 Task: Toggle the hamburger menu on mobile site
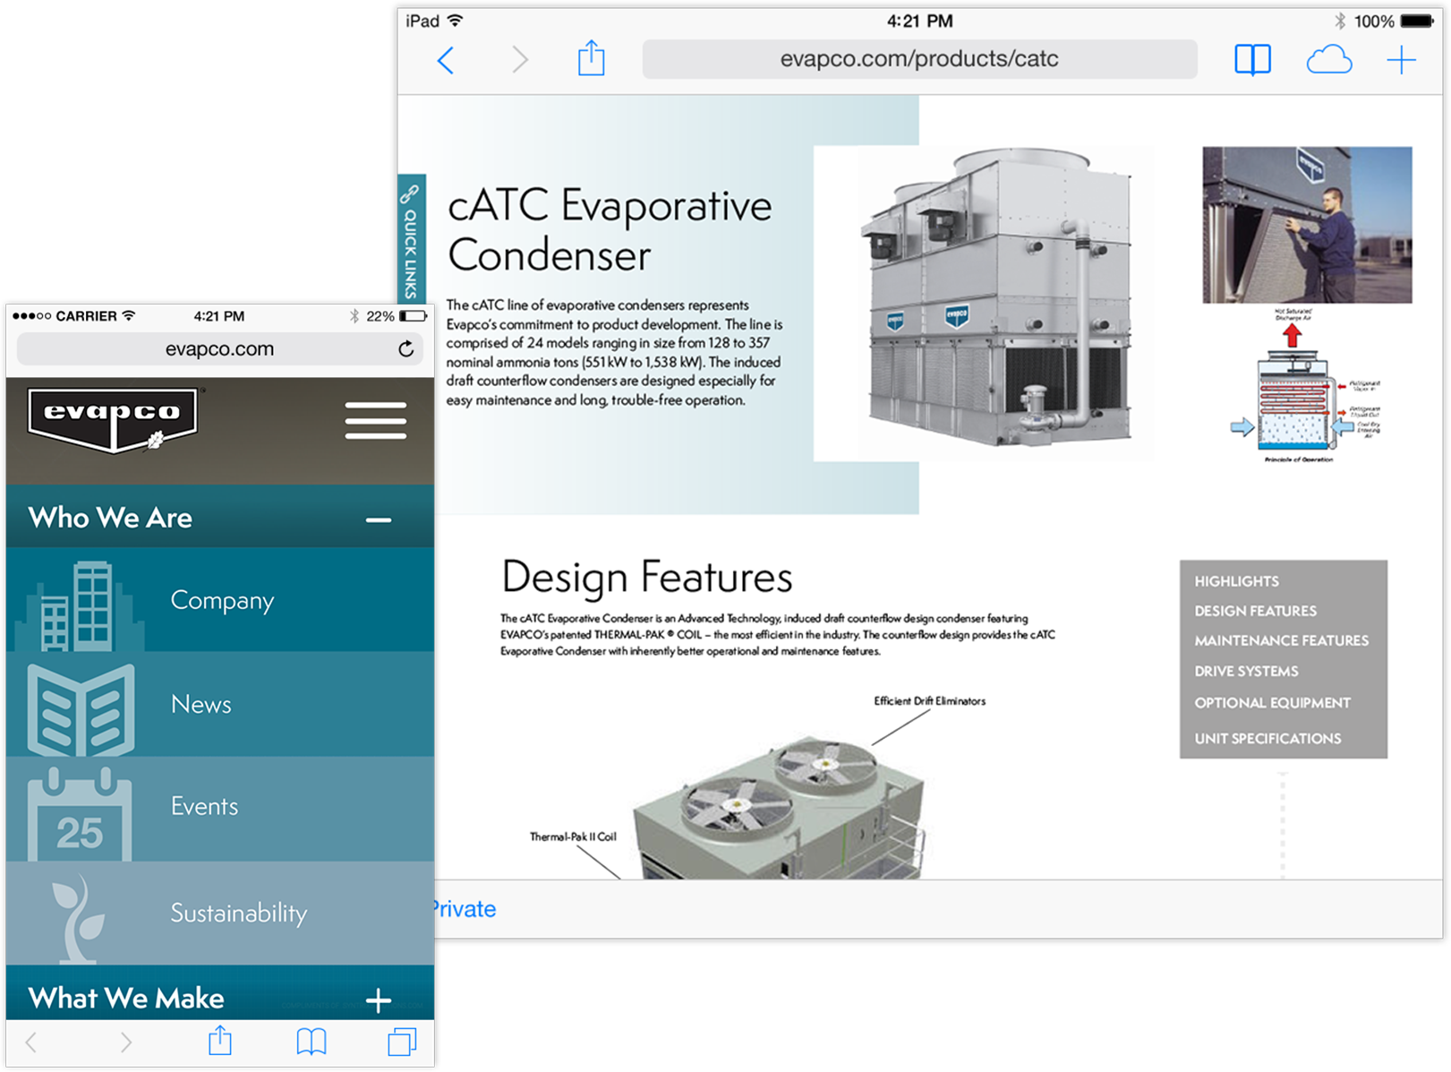click(x=376, y=421)
